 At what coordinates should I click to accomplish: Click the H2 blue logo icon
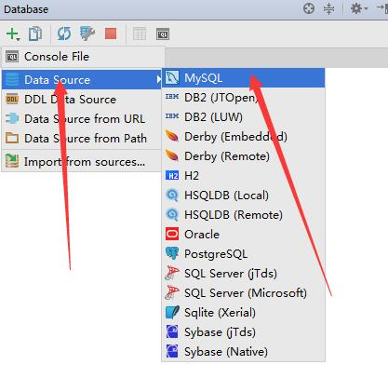[x=172, y=176]
